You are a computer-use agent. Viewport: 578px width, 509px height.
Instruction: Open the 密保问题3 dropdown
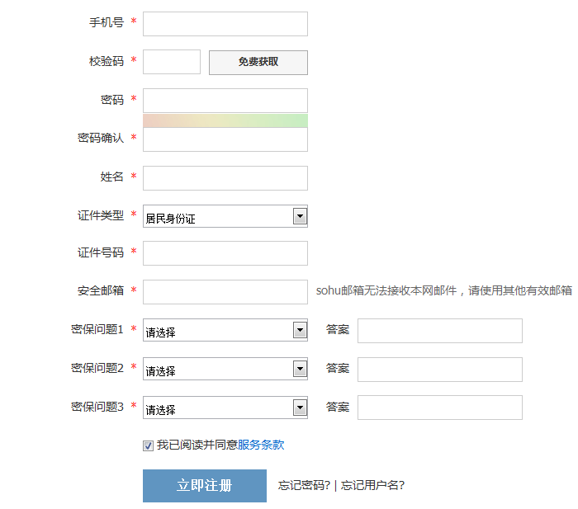(x=225, y=408)
